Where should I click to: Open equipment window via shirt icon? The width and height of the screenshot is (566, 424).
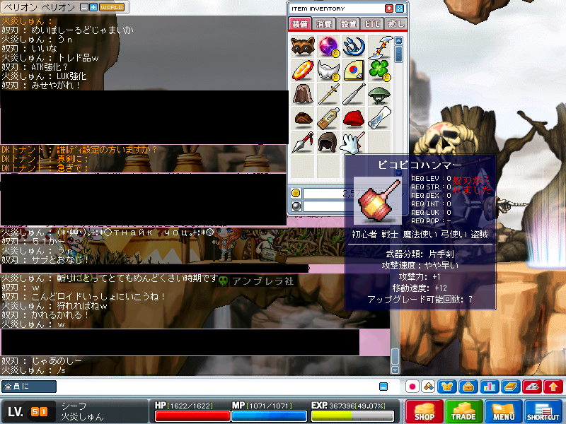pyautogui.click(x=447, y=387)
